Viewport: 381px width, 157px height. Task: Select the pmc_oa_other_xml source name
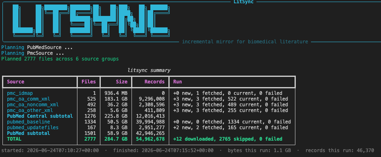30,110
